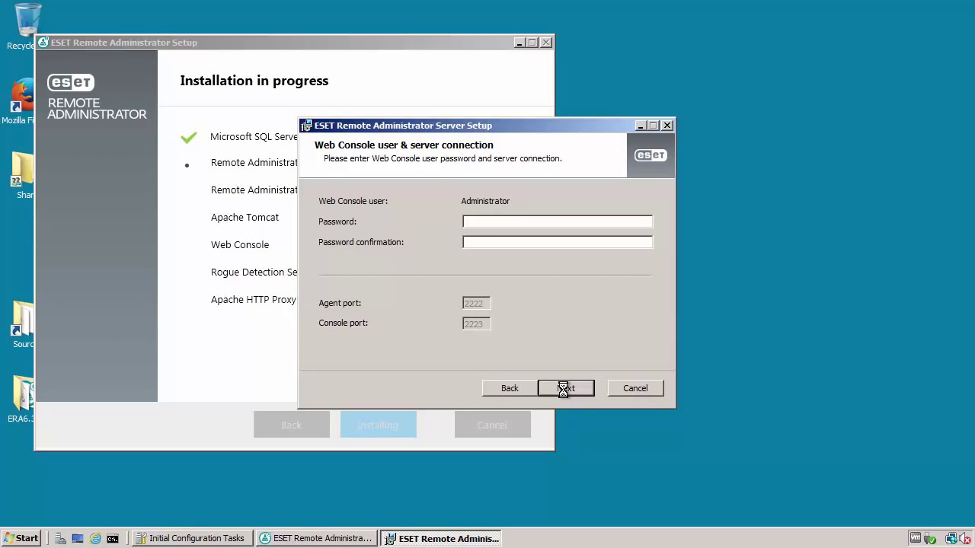The height and width of the screenshot is (548, 975).
Task: Open the Start menu
Action: [x=21, y=538]
